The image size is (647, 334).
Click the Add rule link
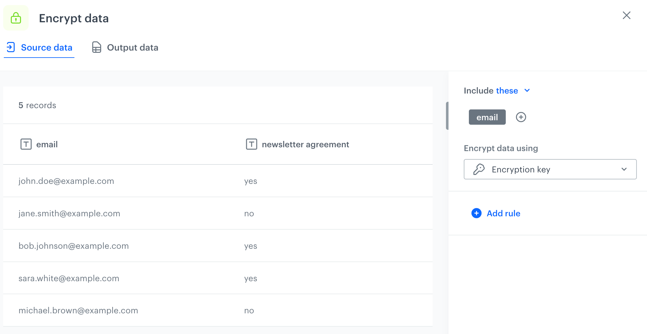coord(503,213)
